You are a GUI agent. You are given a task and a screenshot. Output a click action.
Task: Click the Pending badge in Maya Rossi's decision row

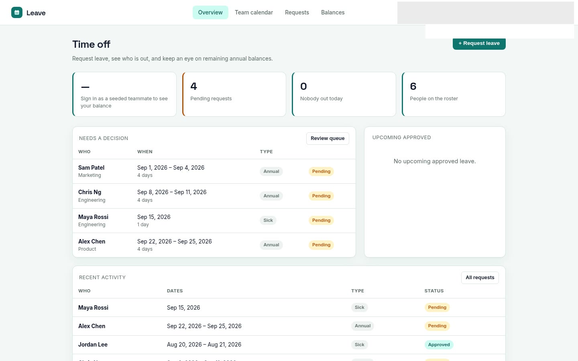click(x=321, y=220)
